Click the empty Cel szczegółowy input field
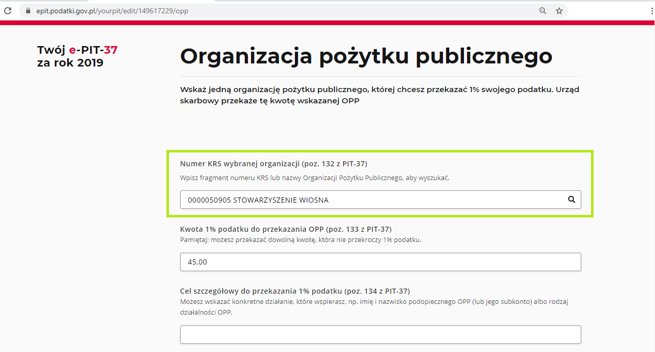Image resolution: width=655 pixels, height=352 pixels. (381, 335)
